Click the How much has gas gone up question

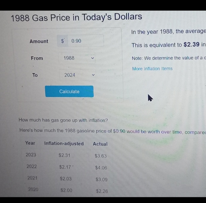63,120
